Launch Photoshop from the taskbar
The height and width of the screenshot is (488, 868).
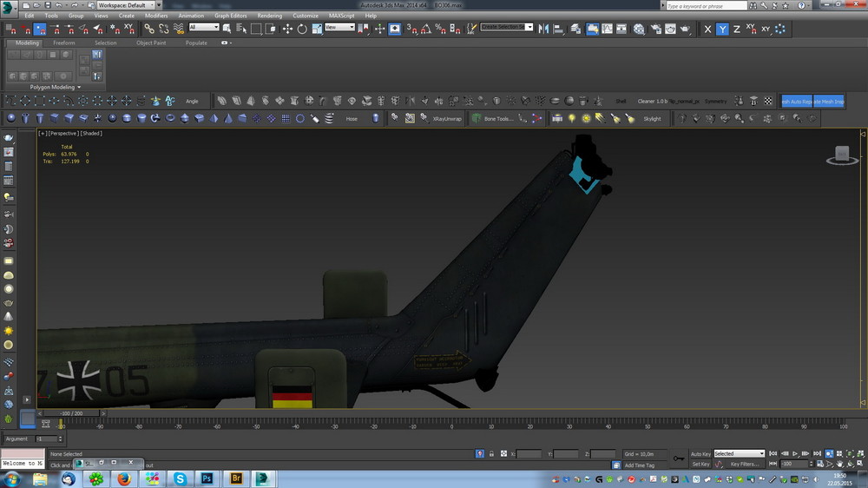coord(207,478)
